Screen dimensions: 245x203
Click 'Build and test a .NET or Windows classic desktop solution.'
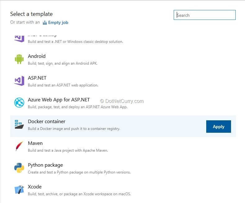click(x=75, y=42)
